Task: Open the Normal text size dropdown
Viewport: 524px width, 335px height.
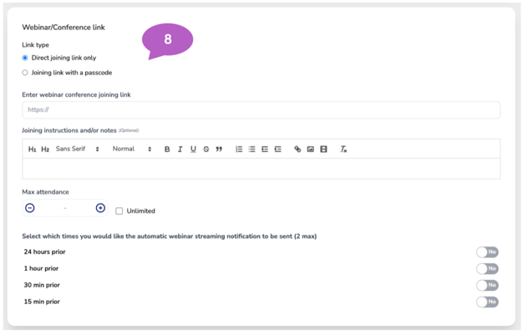Action: (x=132, y=149)
